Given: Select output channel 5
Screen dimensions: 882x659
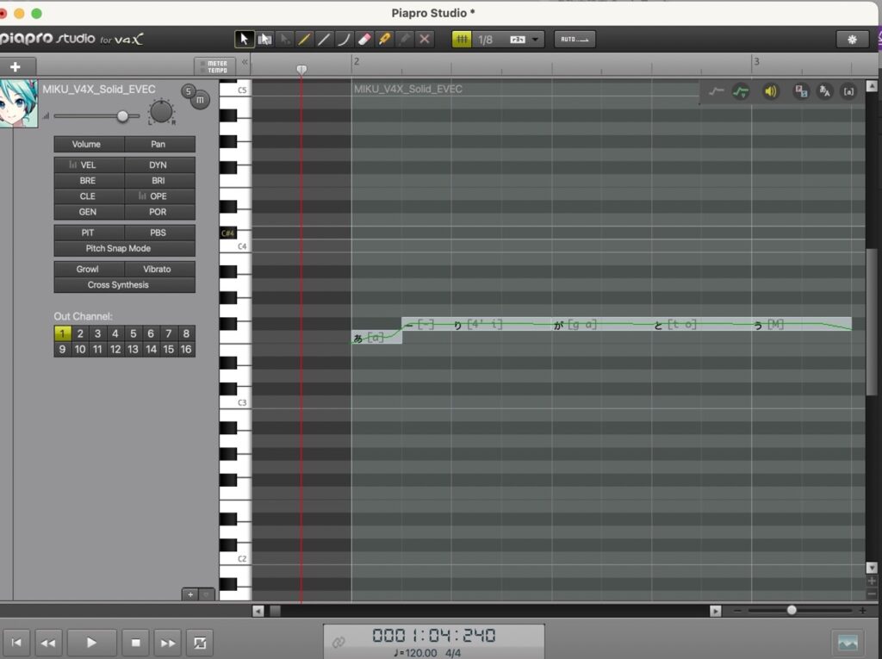Looking at the screenshot, I should point(133,333).
